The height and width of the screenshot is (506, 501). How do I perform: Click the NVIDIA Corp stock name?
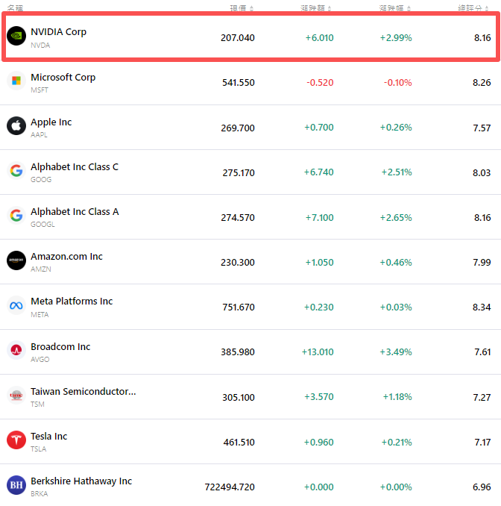tap(58, 32)
